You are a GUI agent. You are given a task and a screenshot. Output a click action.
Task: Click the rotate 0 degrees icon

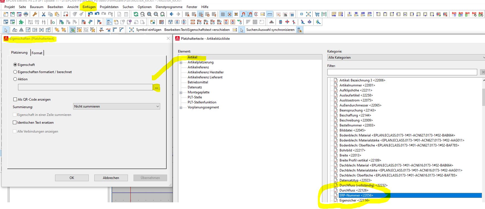point(350,14)
